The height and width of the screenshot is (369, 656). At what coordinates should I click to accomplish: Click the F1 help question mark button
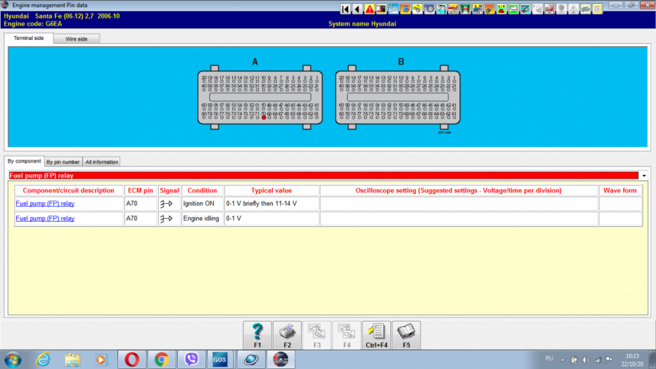click(257, 335)
